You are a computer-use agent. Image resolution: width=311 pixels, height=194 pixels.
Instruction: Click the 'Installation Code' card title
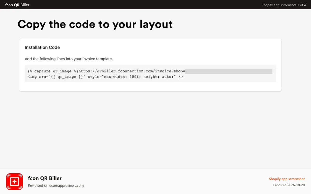coord(42,47)
